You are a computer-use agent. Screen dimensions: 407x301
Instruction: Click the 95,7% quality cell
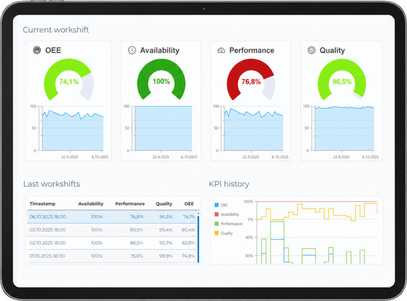click(x=166, y=243)
